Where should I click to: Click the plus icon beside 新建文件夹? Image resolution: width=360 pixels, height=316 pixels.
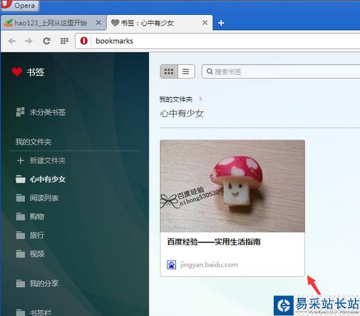tap(21, 161)
